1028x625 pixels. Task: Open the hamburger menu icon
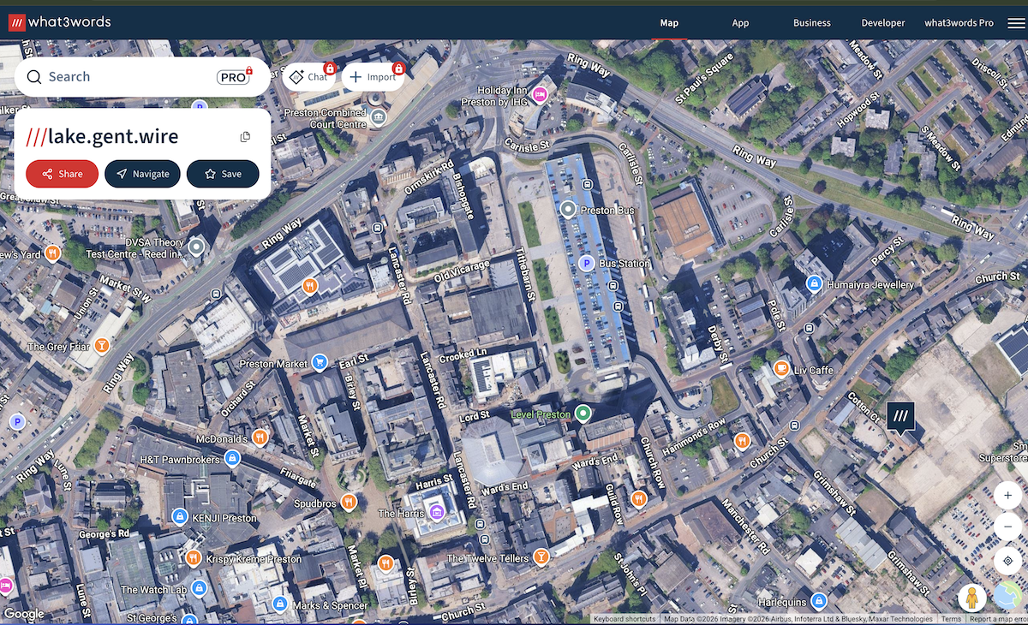1016,23
